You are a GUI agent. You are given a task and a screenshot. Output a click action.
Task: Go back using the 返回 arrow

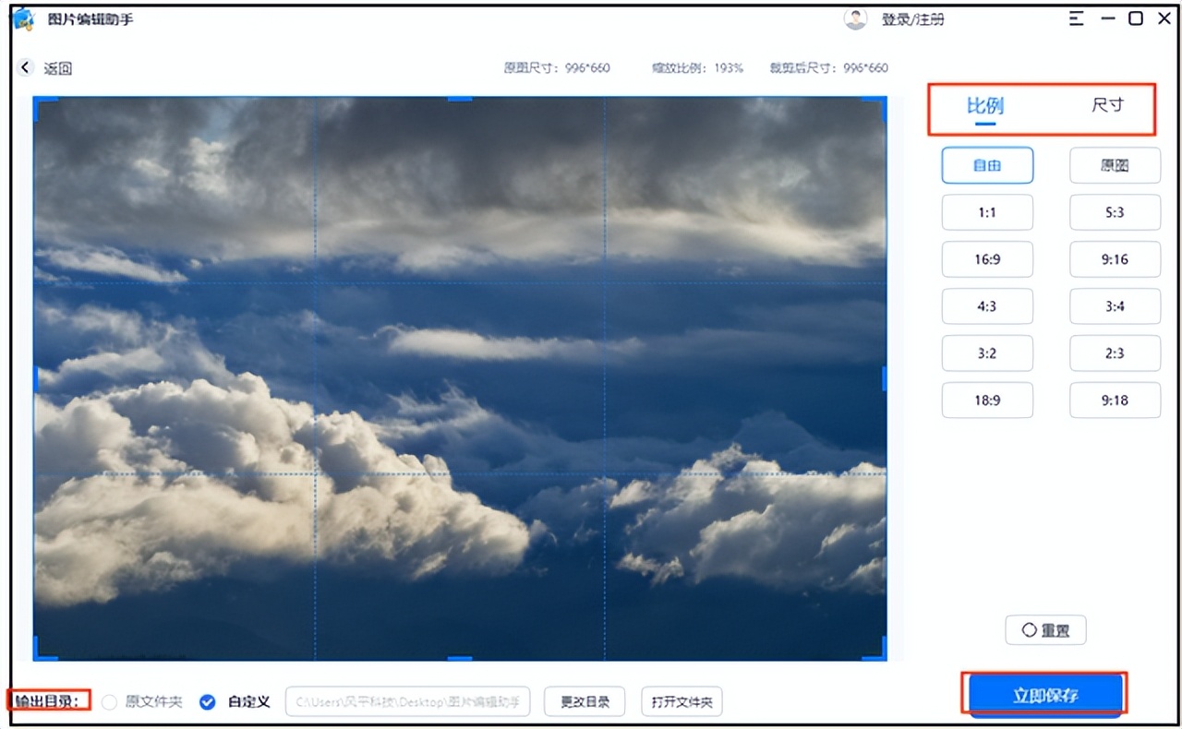[25, 67]
